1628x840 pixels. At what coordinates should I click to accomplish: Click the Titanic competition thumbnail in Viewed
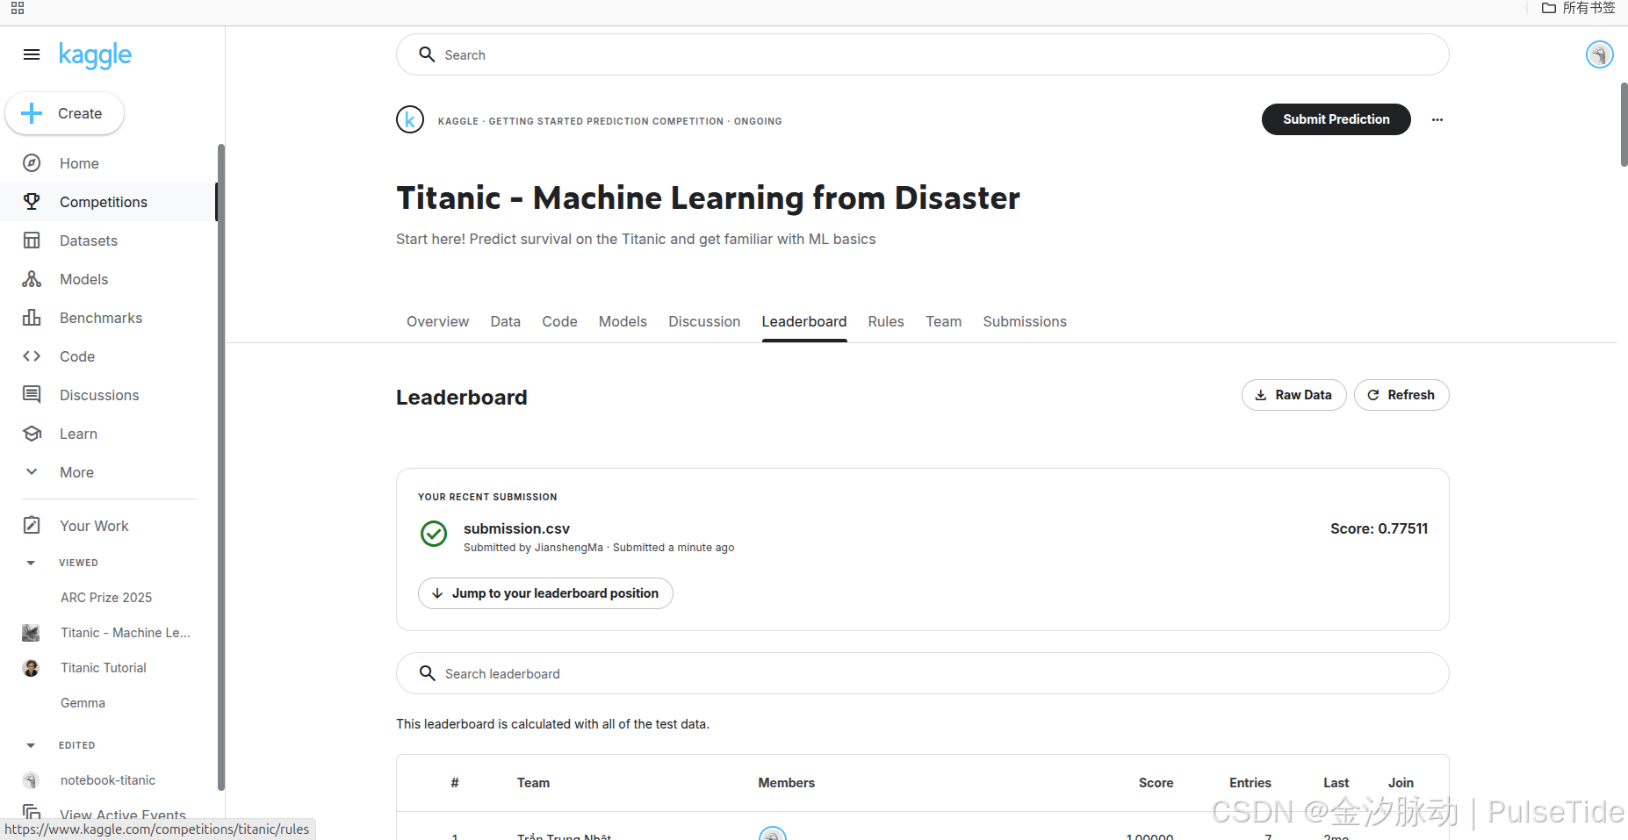(x=31, y=633)
